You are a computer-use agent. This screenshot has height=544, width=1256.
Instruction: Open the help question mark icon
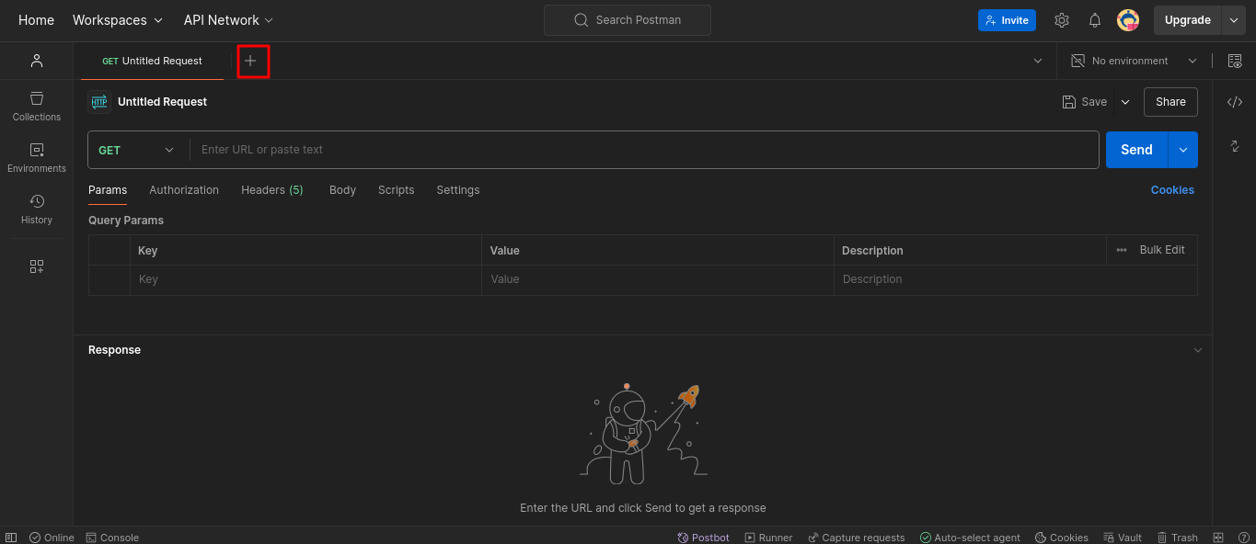[x=1244, y=538]
